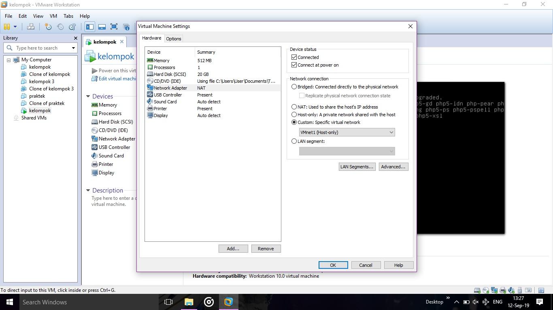Viewport: 553px width, 310px height.
Task: Select NAT network connection radio button
Action: point(294,107)
